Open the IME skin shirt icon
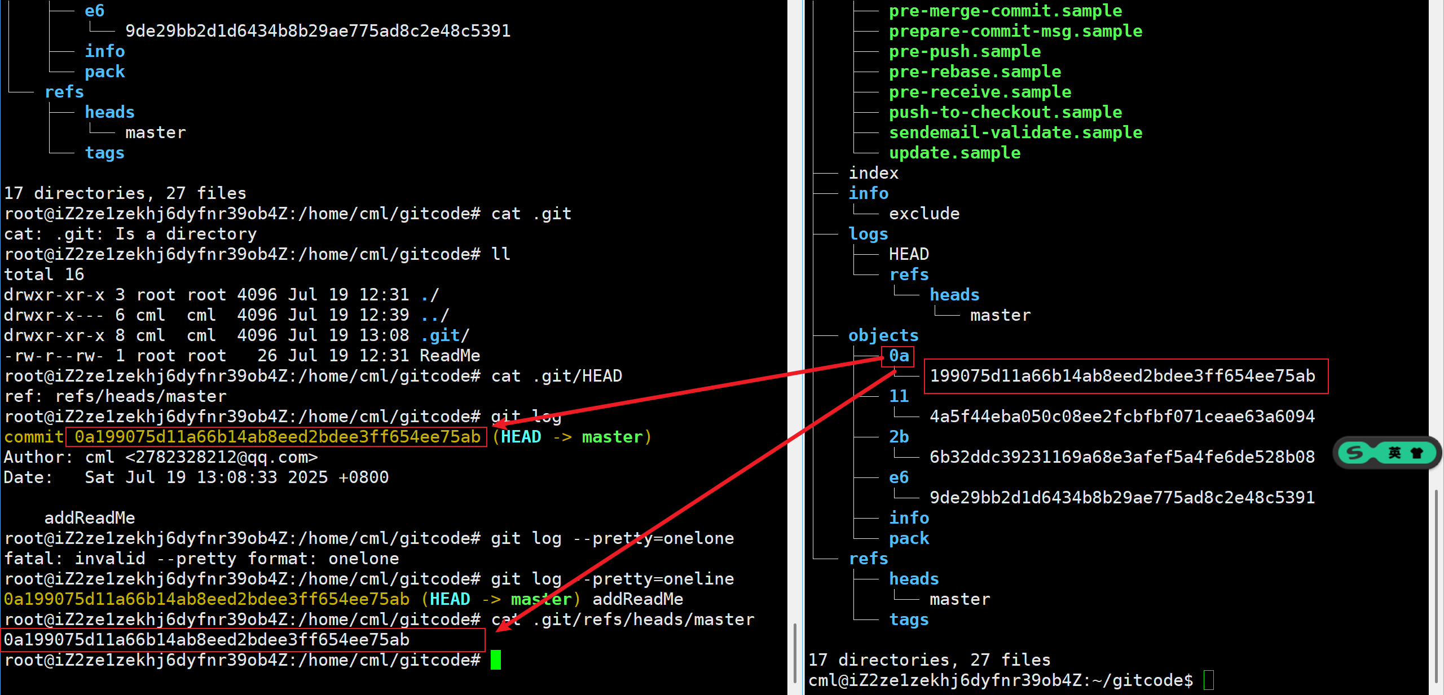This screenshot has height=695, width=1444. 1416,453
